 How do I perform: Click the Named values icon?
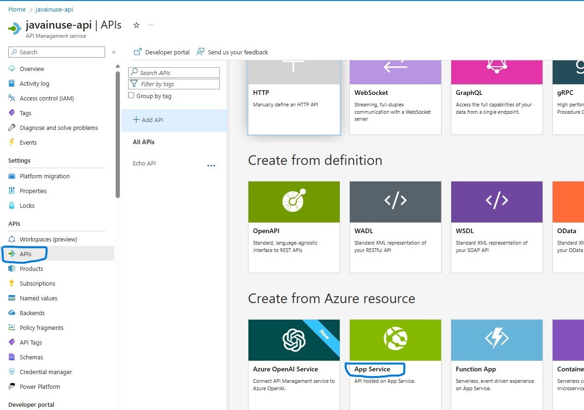coord(12,298)
